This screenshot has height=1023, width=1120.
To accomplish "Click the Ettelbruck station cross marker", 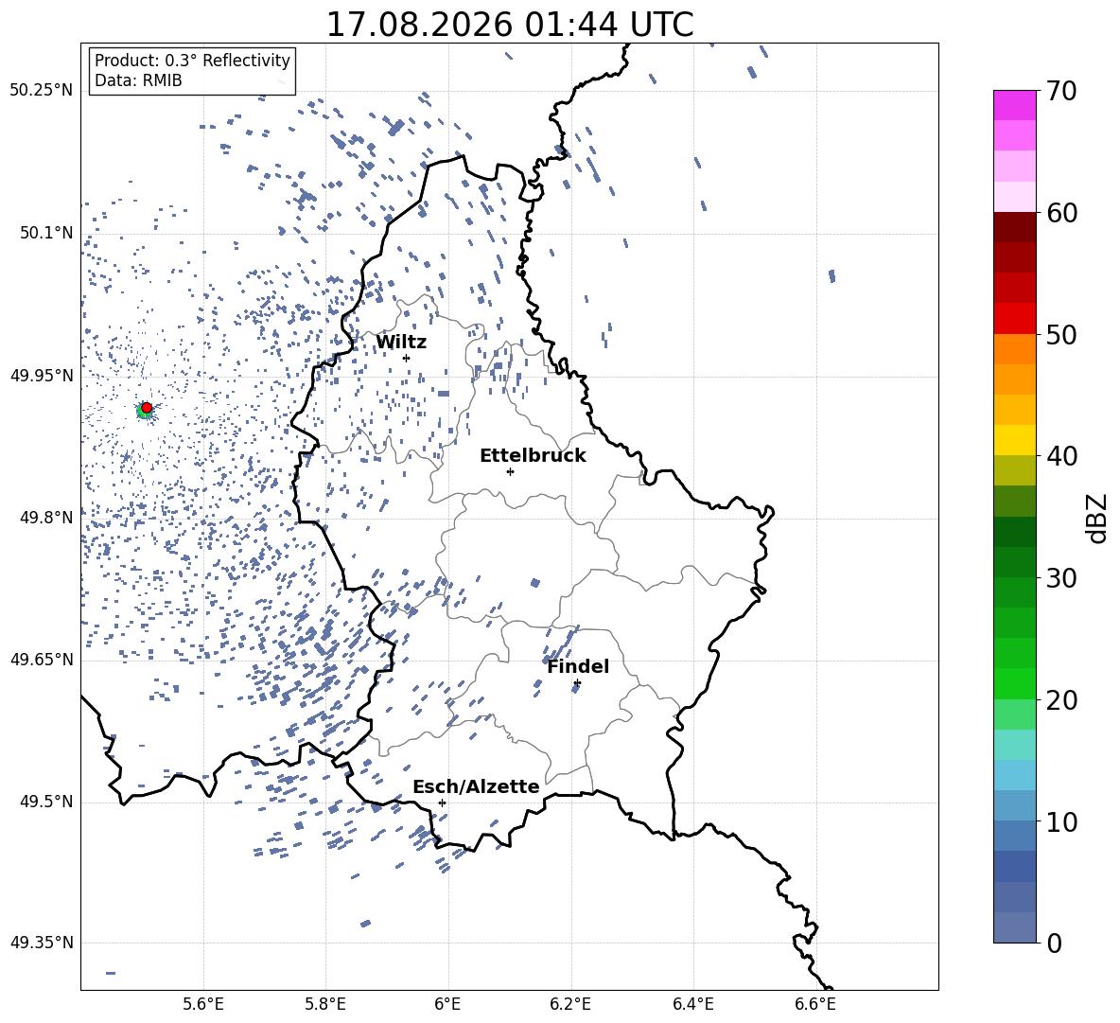I will click(510, 471).
